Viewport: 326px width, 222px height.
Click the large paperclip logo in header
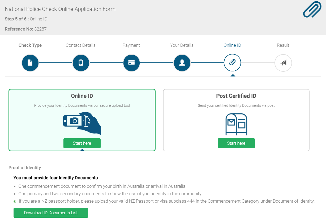(312, 10)
